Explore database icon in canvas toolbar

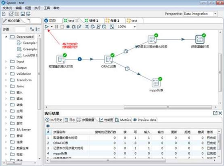pos(104,27)
